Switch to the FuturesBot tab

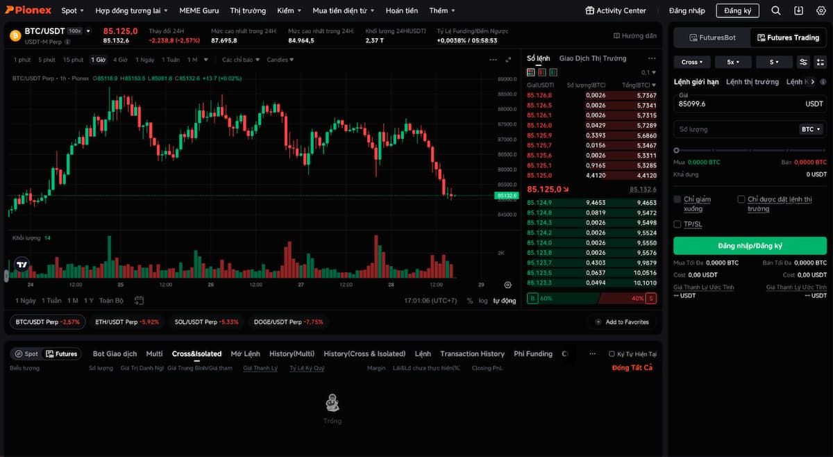712,38
